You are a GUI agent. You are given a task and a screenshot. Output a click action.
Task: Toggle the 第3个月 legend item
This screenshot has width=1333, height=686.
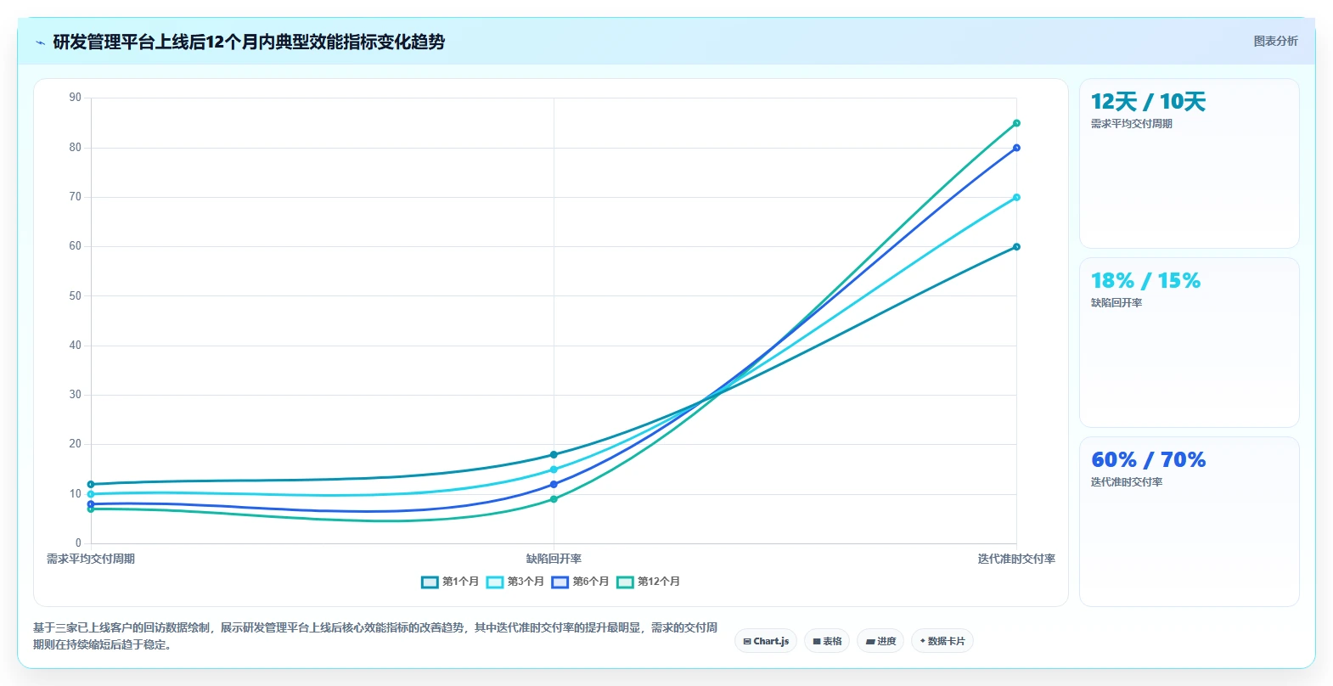coord(515,582)
